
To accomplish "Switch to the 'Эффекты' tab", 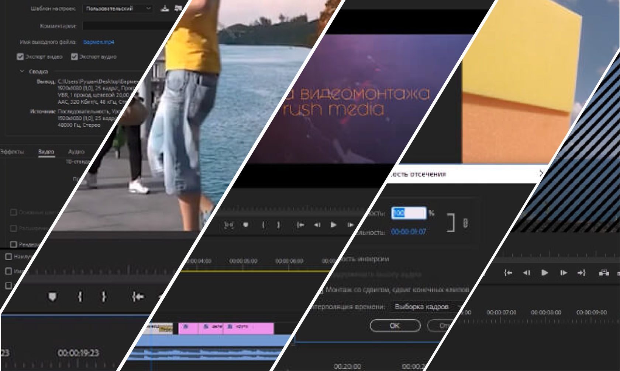I will click(x=12, y=151).
